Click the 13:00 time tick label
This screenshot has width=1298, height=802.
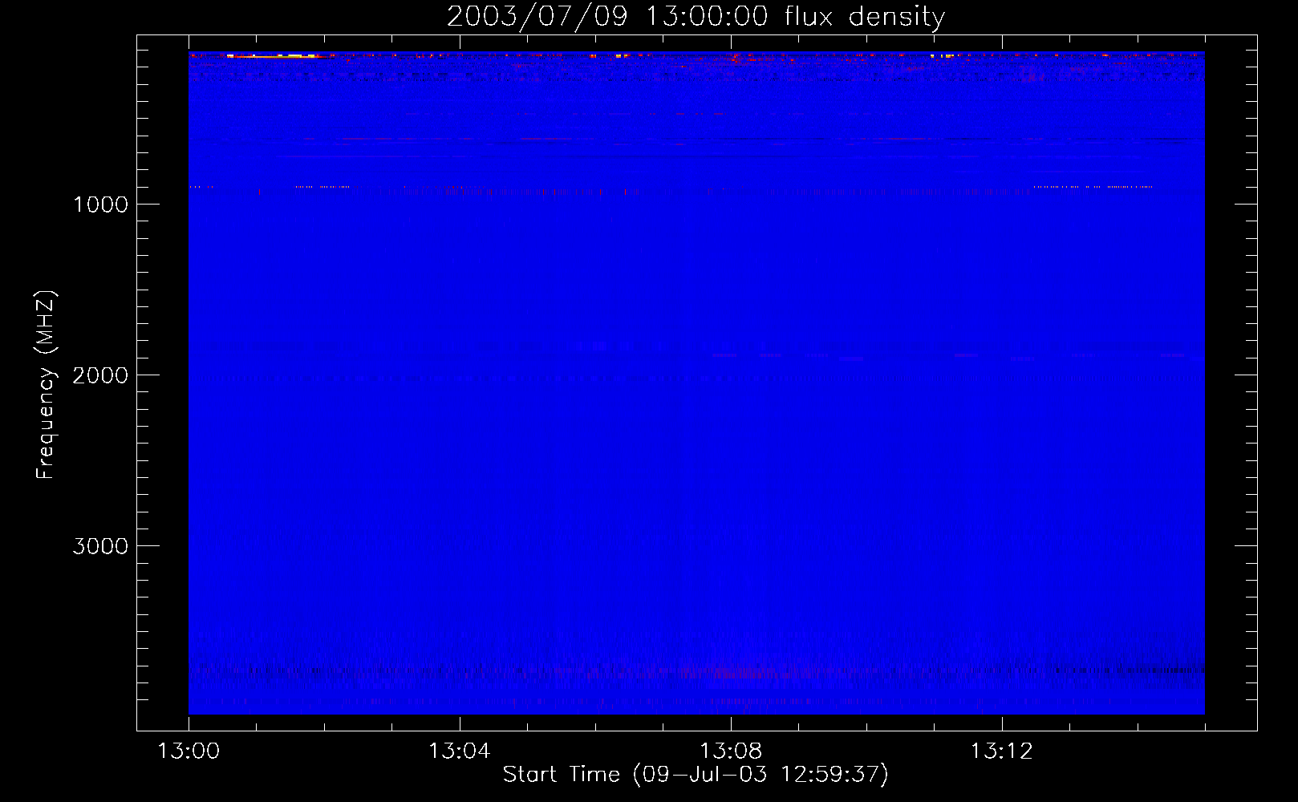189,751
